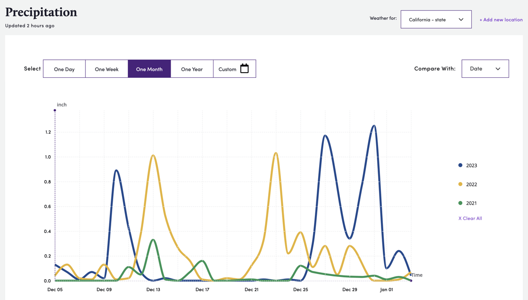
Task: Open the California - state location dropdown
Action: pos(436,19)
